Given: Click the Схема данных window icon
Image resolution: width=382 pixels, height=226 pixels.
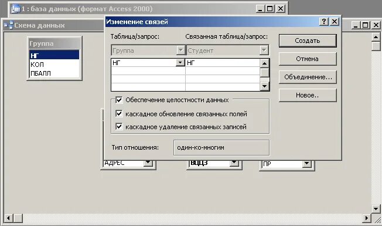Looking at the screenshot, I should pyautogui.click(x=9, y=25).
